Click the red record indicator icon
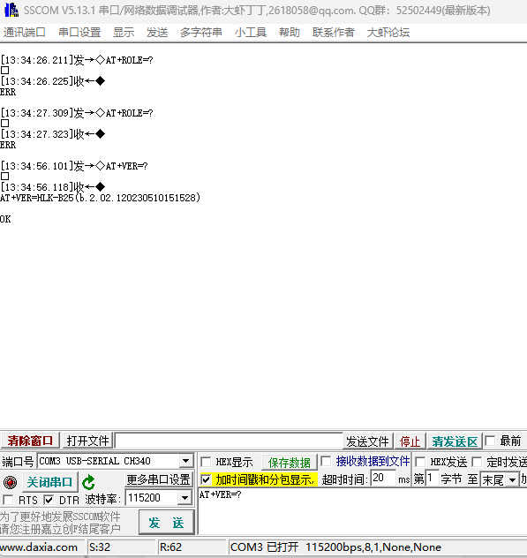 [x=10, y=483]
